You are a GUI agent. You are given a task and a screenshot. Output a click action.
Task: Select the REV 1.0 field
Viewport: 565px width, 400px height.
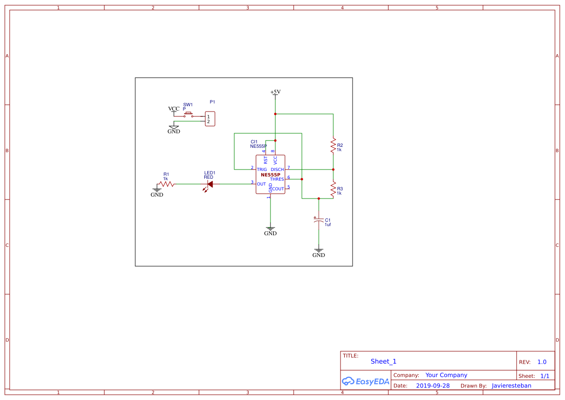[x=541, y=362]
